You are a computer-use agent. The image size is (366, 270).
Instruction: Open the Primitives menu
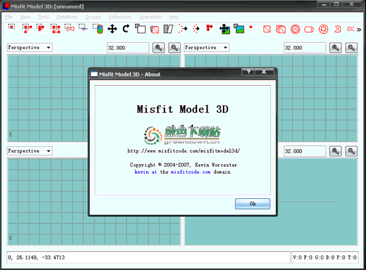pos(67,17)
